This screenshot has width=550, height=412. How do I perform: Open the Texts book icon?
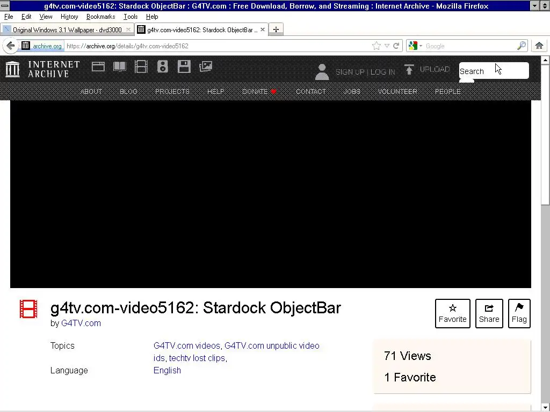(120, 67)
